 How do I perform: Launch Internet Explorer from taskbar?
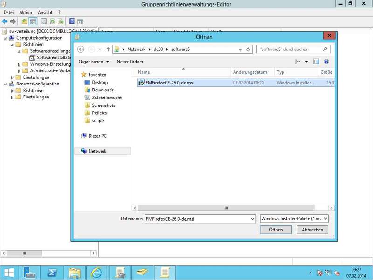pos(97,272)
